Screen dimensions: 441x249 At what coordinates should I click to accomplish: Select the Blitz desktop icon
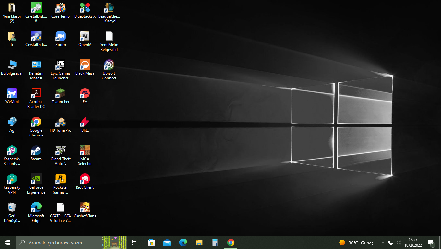(85, 122)
